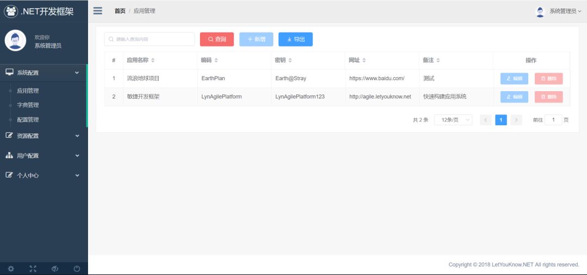587x275 pixels.
Task: Collapse sidebar with the hamburger menu icon
Action: pos(98,11)
